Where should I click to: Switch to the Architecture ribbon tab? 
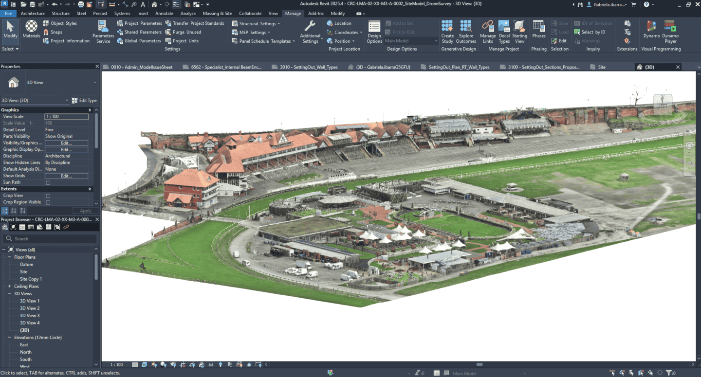pyautogui.click(x=33, y=14)
